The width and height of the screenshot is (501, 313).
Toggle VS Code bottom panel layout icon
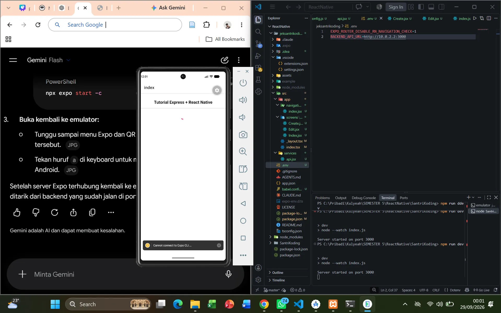(431, 7)
